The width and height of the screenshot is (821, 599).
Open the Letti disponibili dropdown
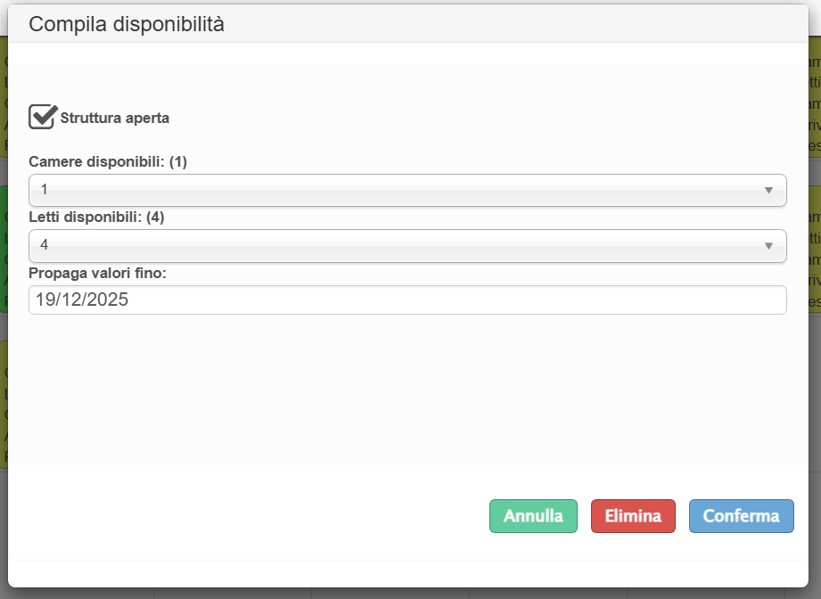point(406,246)
